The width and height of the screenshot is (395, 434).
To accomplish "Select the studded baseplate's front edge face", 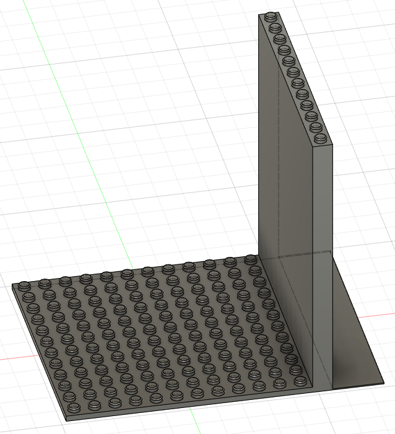I will coord(191,404).
